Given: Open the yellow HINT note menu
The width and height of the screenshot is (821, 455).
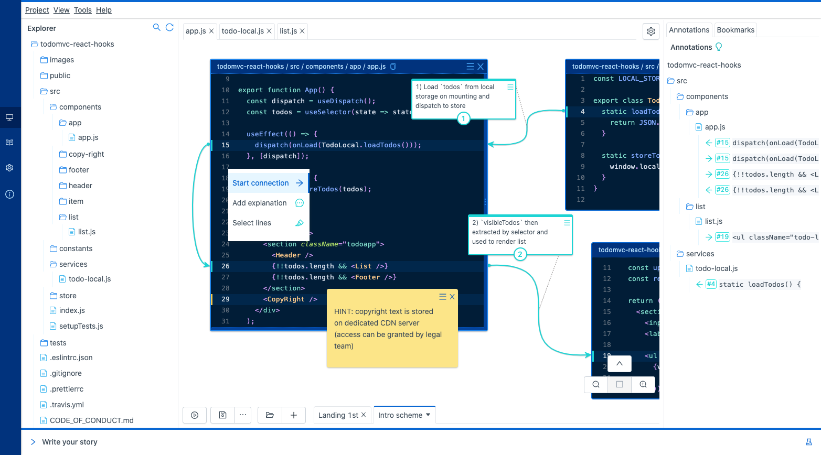Looking at the screenshot, I should coord(443,297).
